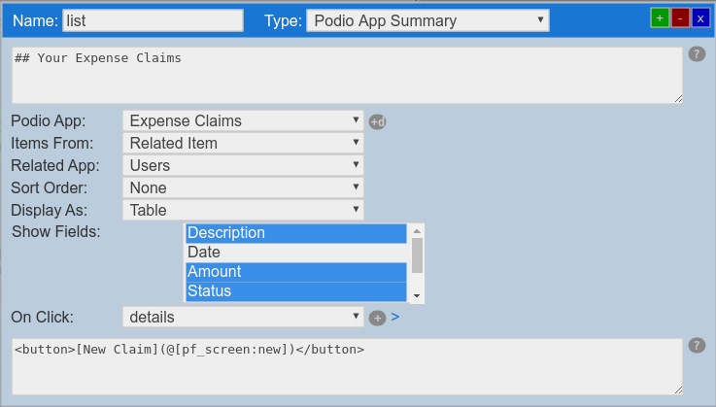Viewport: 716px width, 407px height.
Task: Select Date in Show Fields list
Action: (296, 253)
